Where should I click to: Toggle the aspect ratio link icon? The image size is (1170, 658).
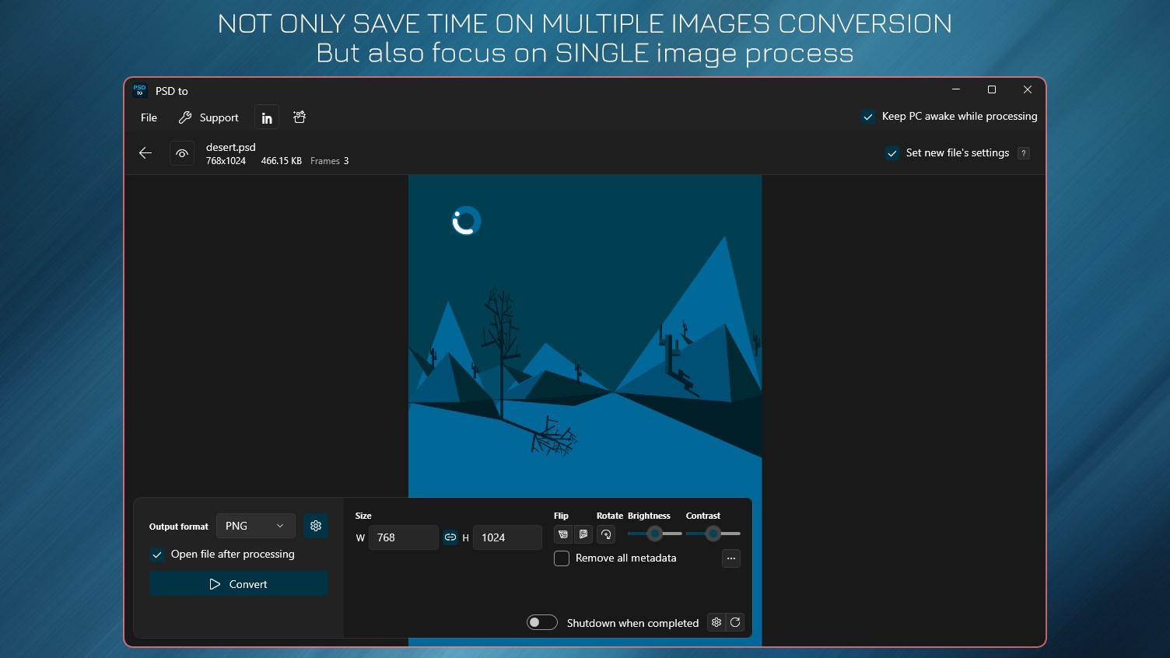450,537
